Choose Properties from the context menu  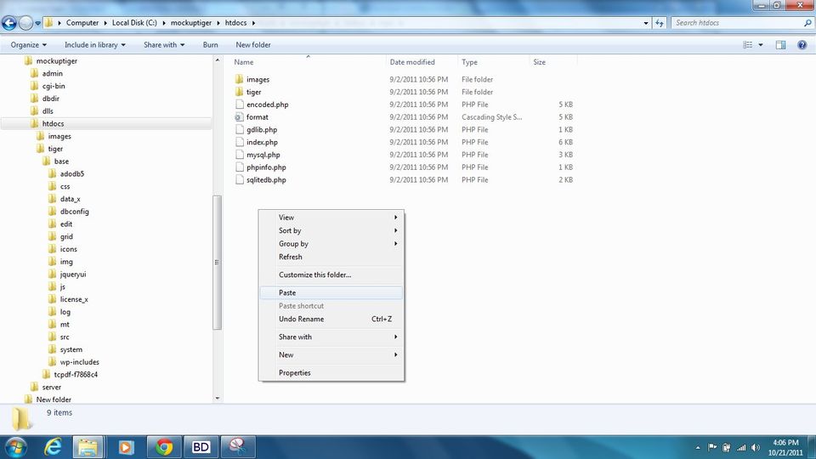point(331,372)
